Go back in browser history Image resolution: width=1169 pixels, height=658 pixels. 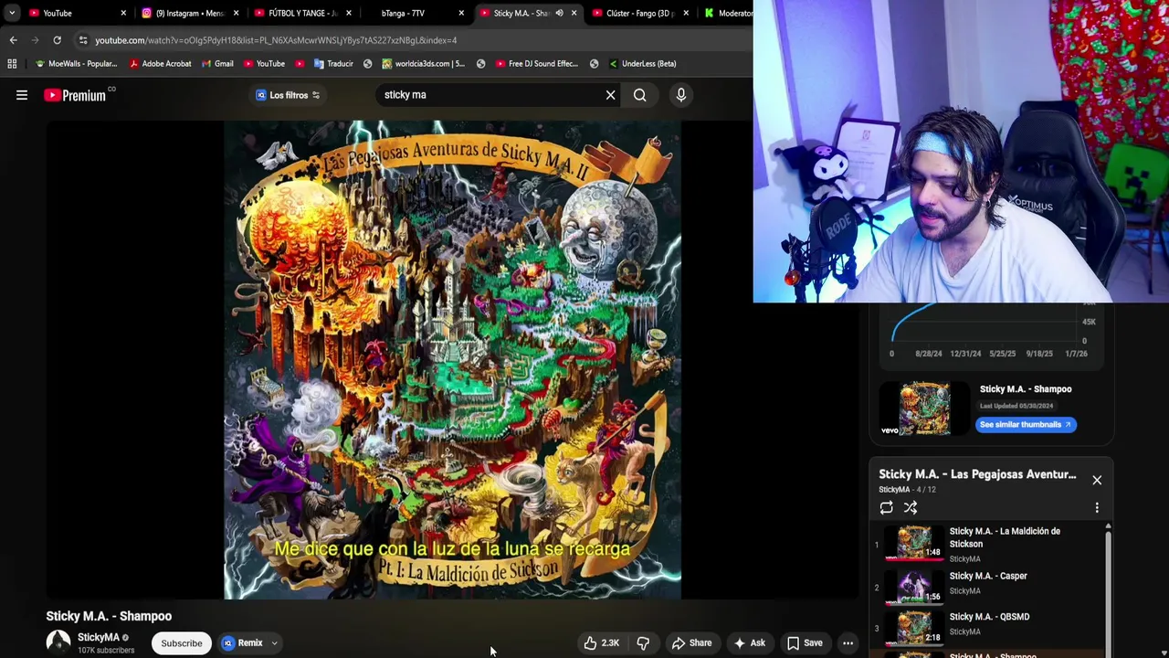click(x=13, y=40)
